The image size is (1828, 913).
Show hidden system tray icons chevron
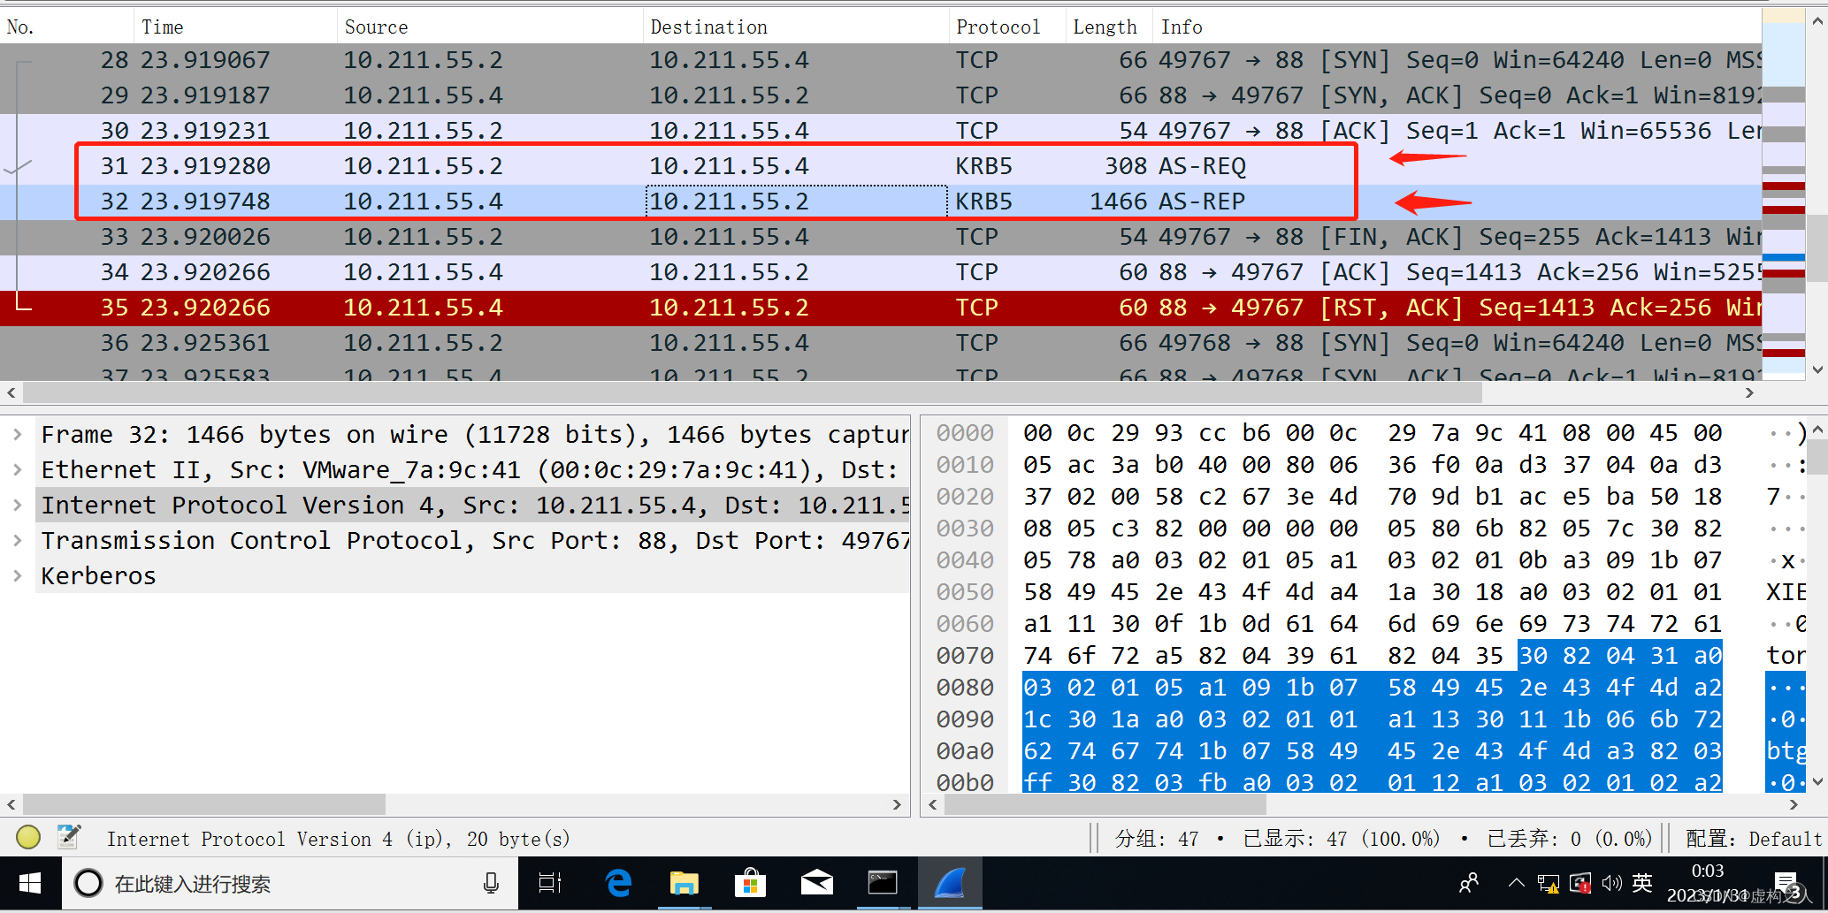point(1516,883)
